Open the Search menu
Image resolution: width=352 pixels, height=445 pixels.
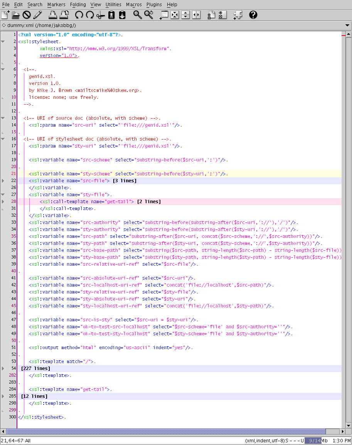(x=35, y=5)
